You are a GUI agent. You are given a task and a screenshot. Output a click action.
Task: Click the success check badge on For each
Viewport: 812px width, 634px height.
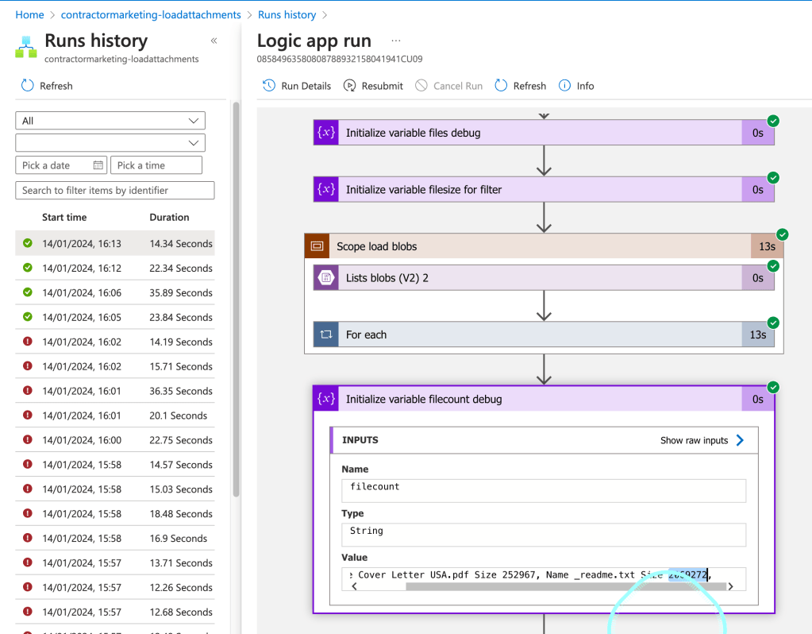[773, 323]
